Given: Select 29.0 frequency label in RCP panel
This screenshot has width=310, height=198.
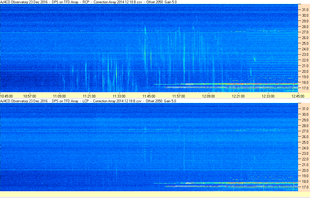Looking at the screenshot, I should click(x=305, y=21).
